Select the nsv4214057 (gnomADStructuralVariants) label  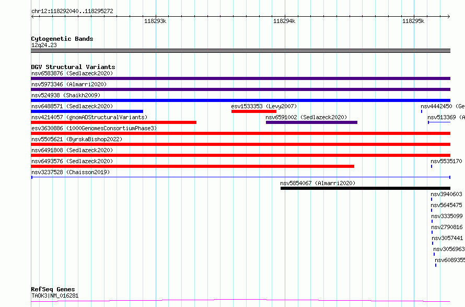coord(89,117)
